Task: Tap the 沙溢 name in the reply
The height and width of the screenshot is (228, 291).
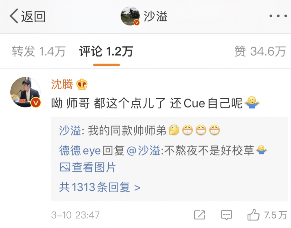Action: (x=70, y=130)
